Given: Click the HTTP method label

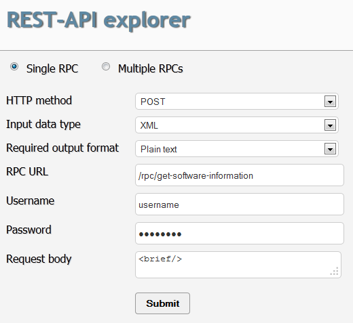Looking at the screenshot, I should (x=39, y=100).
